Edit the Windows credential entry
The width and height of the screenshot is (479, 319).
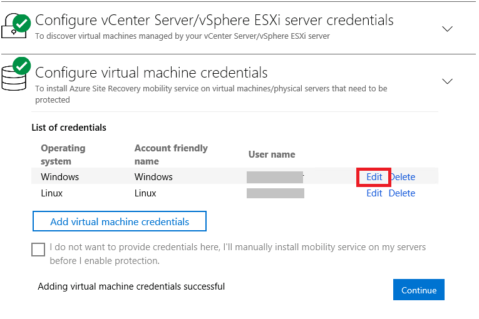click(x=374, y=177)
